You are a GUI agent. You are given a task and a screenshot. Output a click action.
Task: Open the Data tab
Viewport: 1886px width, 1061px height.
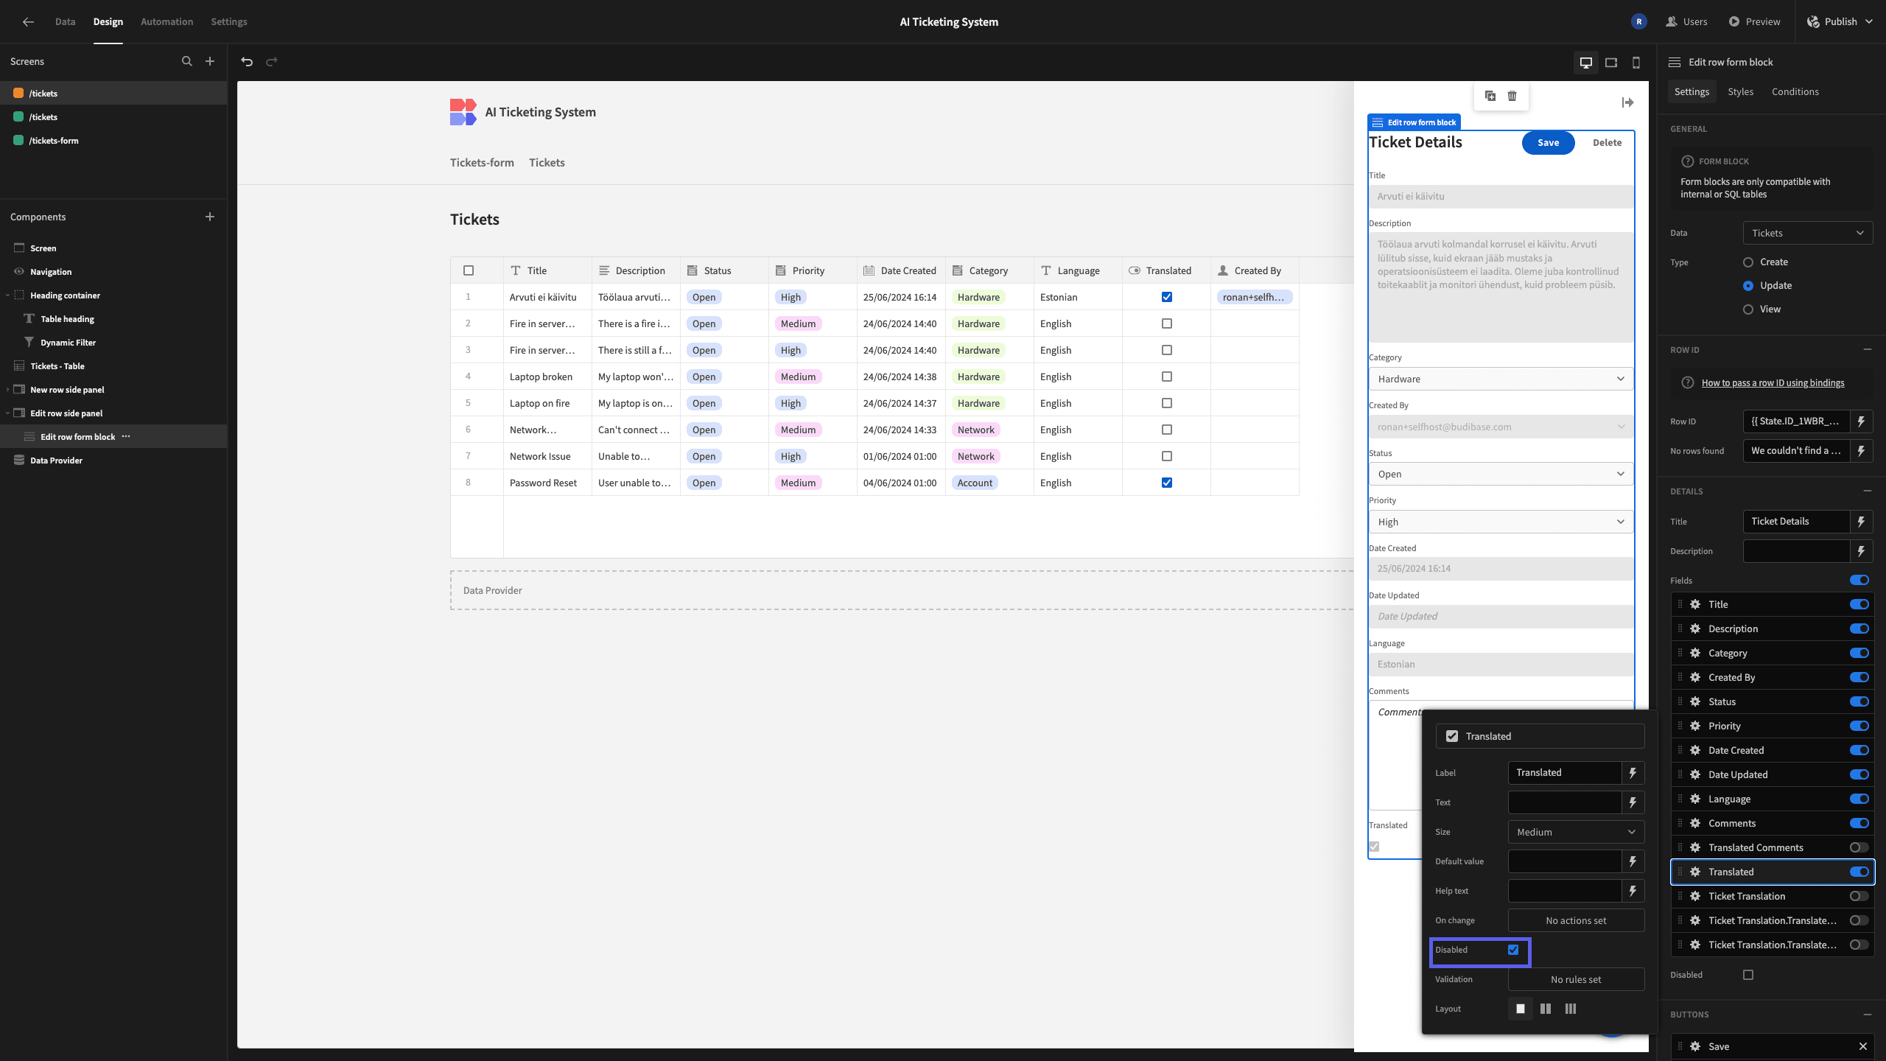pos(65,22)
